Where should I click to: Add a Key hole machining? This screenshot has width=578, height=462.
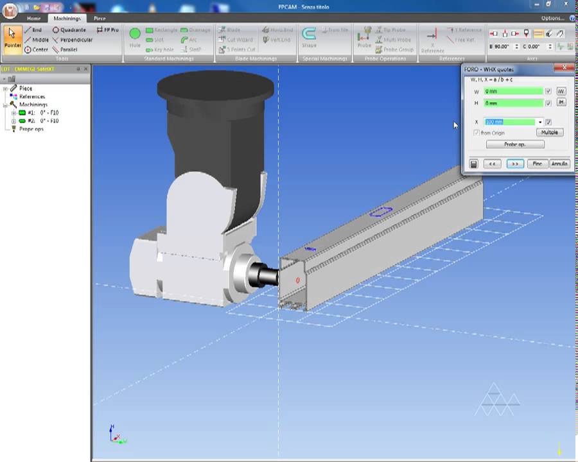[x=160, y=49]
